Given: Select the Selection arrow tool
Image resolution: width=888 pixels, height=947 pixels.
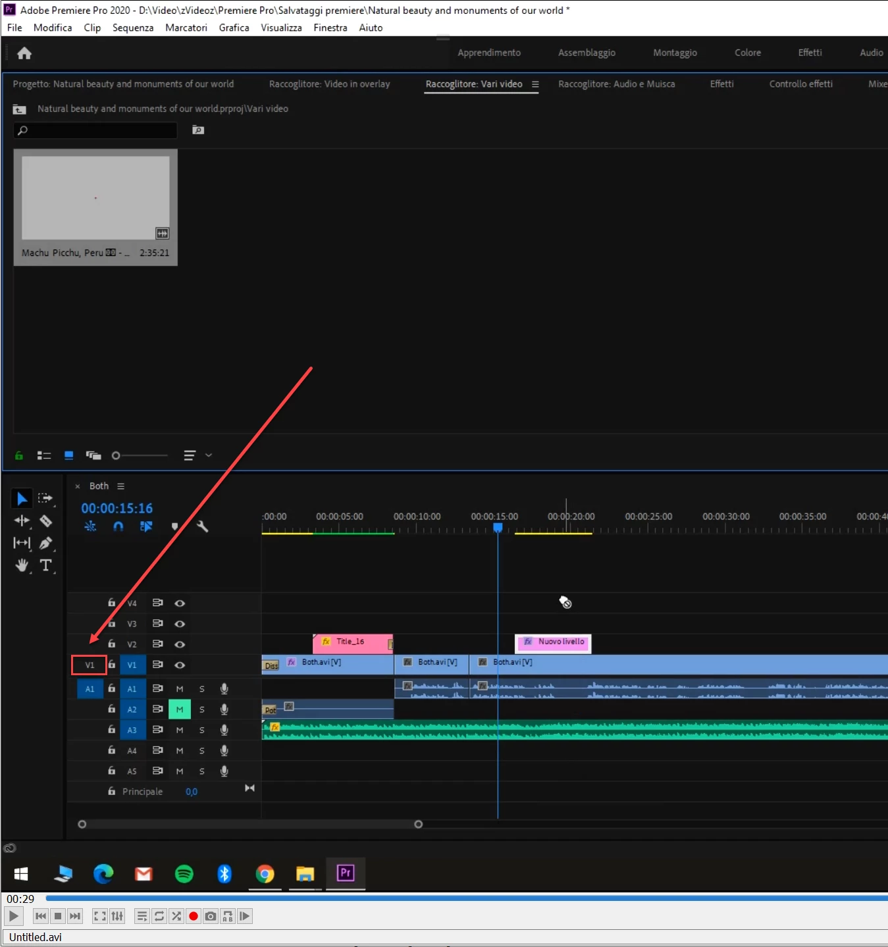Looking at the screenshot, I should [22, 498].
